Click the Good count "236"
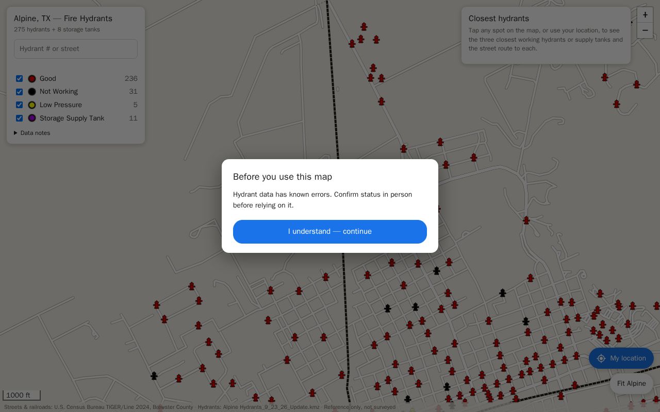 click(131, 79)
